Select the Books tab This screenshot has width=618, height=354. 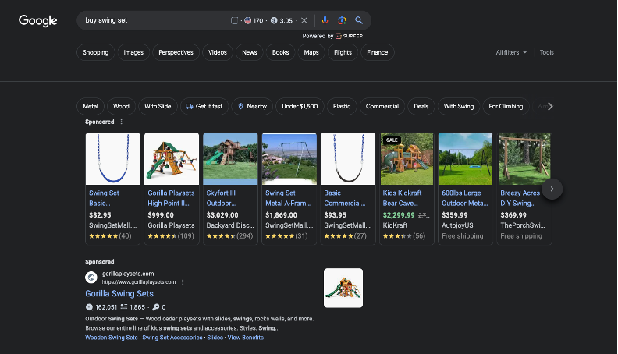point(281,52)
